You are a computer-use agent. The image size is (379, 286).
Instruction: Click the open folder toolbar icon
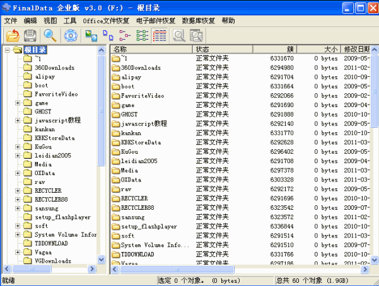tap(13, 36)
